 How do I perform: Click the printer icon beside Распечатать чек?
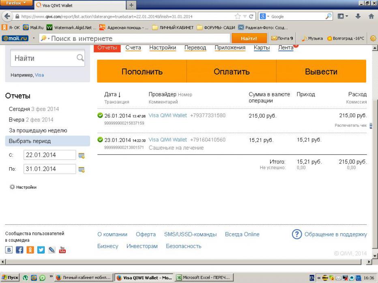coord(371,126)
